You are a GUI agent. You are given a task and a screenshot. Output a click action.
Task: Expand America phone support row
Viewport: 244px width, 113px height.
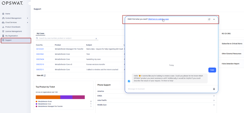(x=156, y=91)
